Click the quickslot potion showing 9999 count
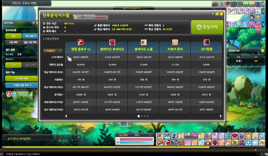This screenshot has height=156, width=268. click(174, 142)
